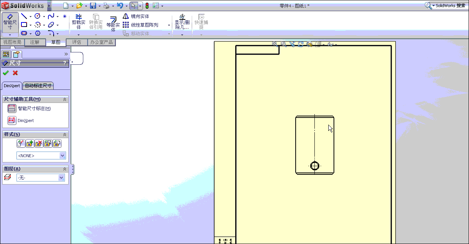Open the PropertyManager tab icon

point(17,54)
